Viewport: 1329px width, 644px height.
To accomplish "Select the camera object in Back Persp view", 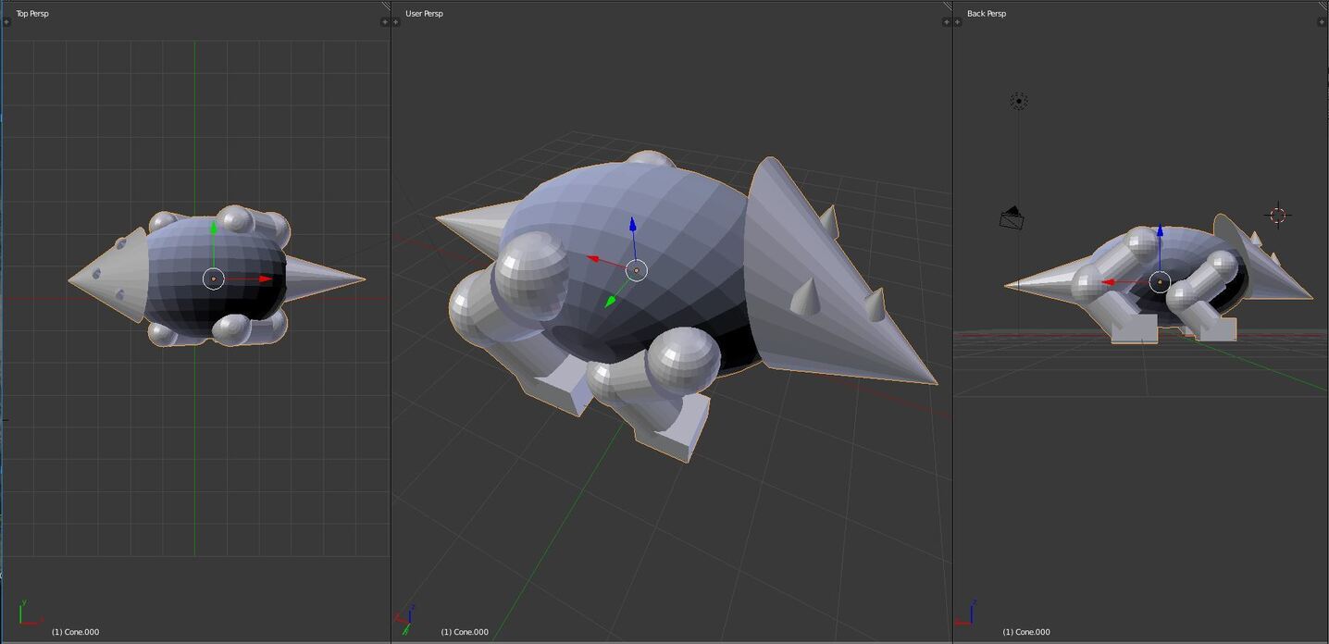I will click(1012, 217).
